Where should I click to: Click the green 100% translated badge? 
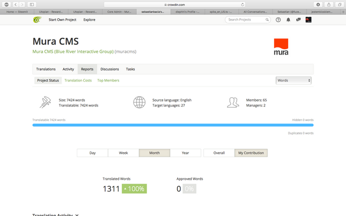click(134, 189)
